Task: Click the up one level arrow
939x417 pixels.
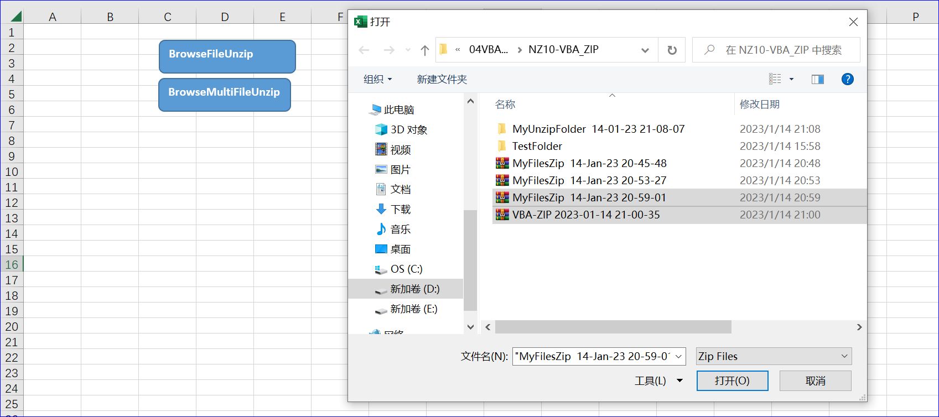Action: click(x=424, y=50)
